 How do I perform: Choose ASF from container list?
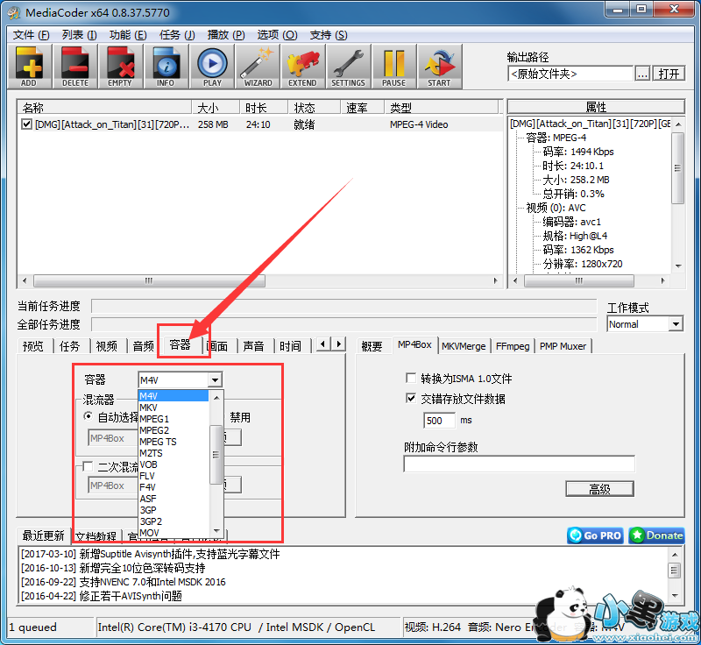(x=173, y=499)
